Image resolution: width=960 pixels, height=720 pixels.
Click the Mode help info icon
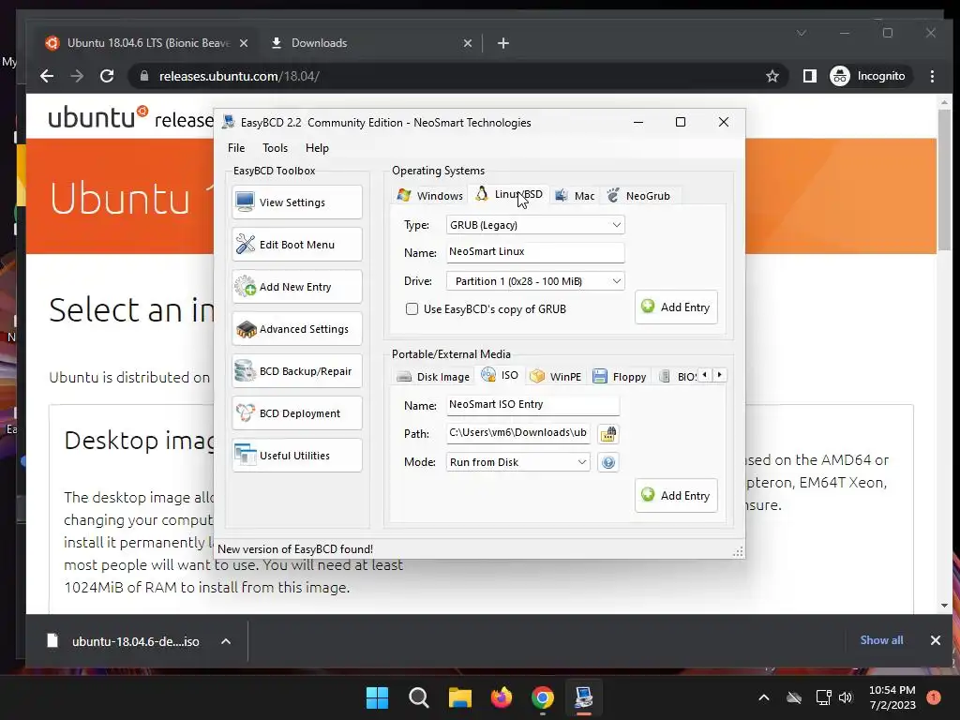(x=607, y=462)
